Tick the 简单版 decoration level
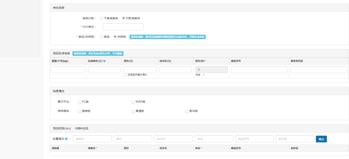 click(79, 111)
